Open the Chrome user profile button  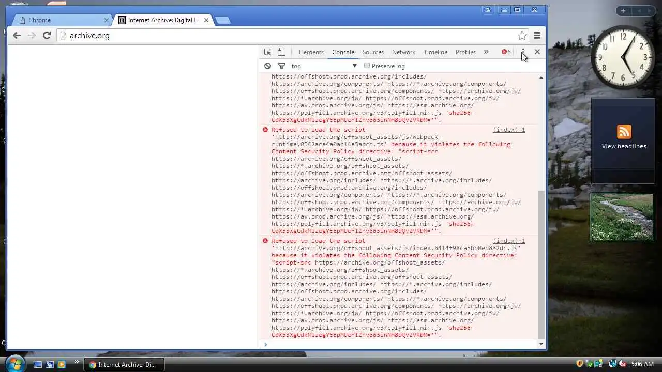click(488, 10)
